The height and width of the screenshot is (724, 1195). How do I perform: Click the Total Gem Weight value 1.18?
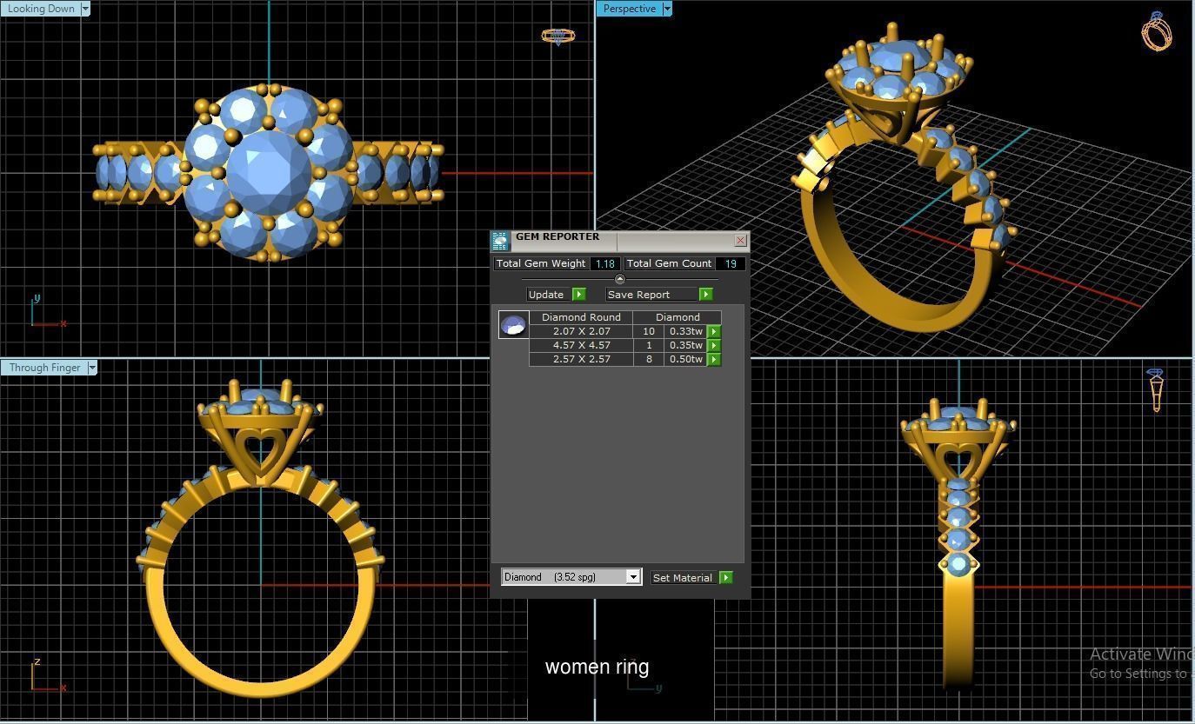point(605,263)
